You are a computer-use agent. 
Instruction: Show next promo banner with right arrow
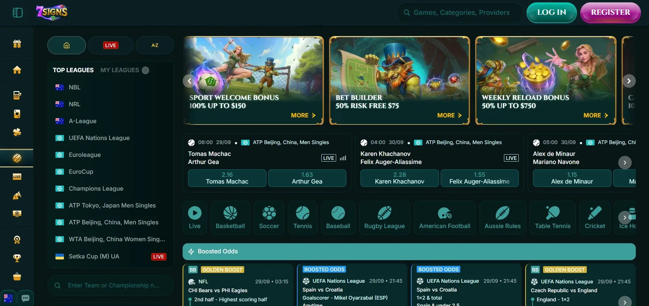tap(629, 81)
